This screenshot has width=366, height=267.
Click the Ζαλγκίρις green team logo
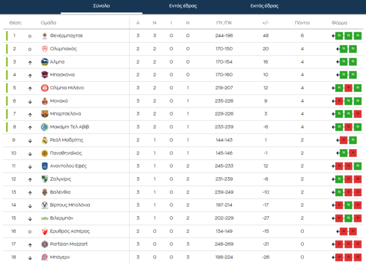[x=44, y=179]
